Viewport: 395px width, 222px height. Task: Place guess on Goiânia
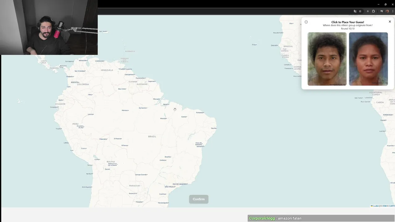point(163,160)
